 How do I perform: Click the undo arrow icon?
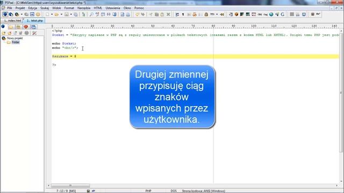click(x=138, y=14)
